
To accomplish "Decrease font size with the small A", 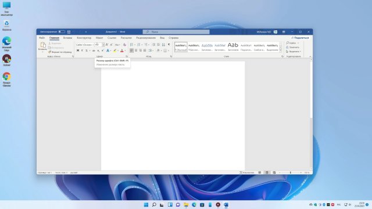I will [x=111, y=45].
